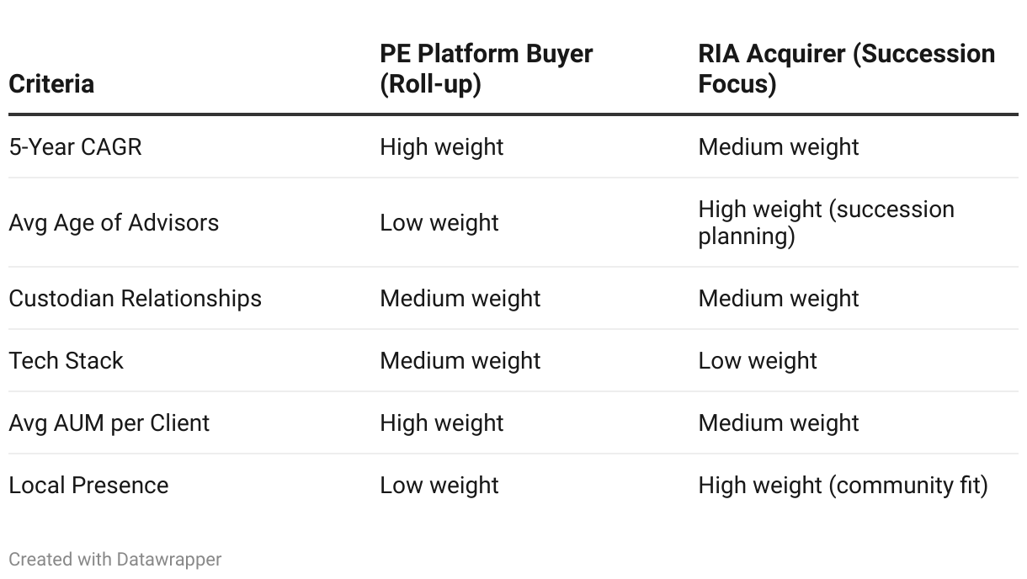Select the High weight (succession planning) cell

point(827,222)
